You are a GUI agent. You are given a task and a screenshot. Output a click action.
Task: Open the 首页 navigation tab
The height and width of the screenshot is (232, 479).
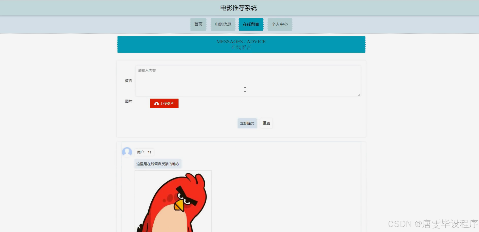click(198, 24)
